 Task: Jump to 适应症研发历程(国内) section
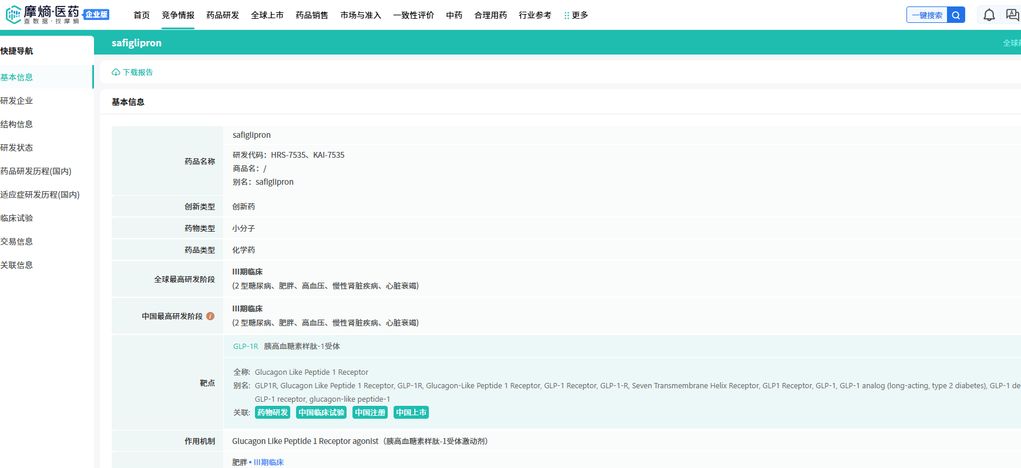click(x=40, y=194)
